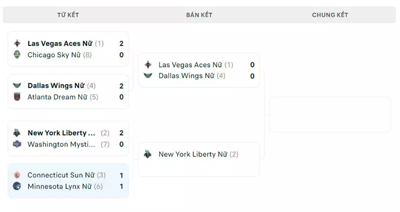Click the Minnesota Lynx team logo
400x212 pixels.
click(17, 186)
